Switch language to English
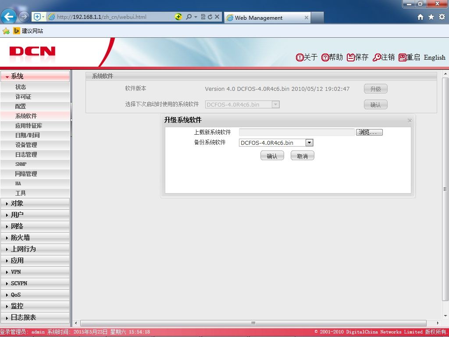 [435, 57]
